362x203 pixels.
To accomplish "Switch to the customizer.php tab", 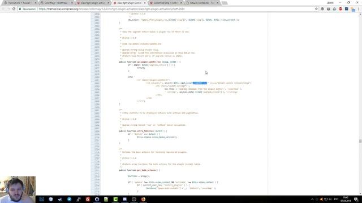I will [x=165, y=3].
